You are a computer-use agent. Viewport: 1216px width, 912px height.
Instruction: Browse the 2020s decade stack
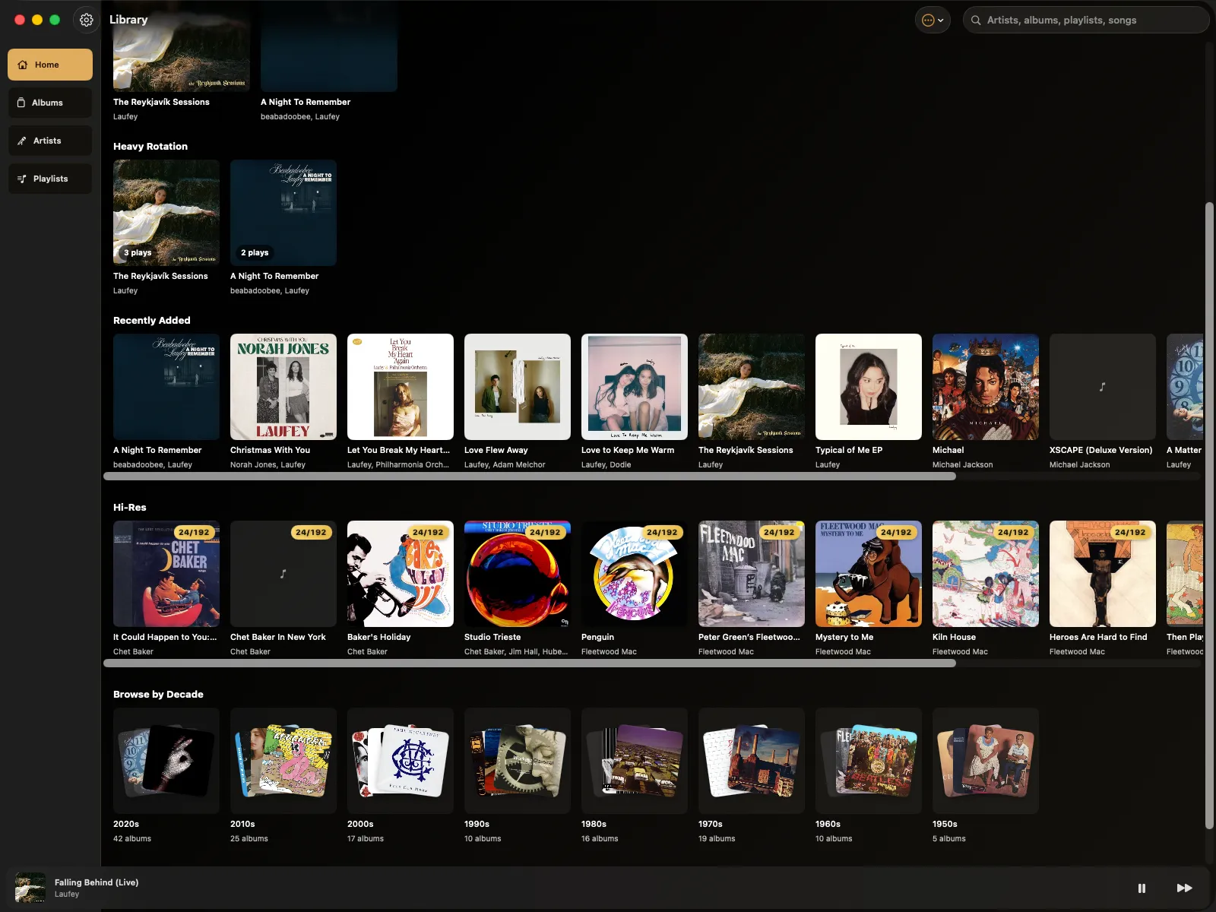point(166,761)
